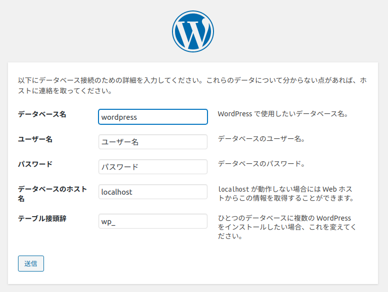The image size is (388, 292).
Task: Click the WordPress logo
Action: pos(193,31)
